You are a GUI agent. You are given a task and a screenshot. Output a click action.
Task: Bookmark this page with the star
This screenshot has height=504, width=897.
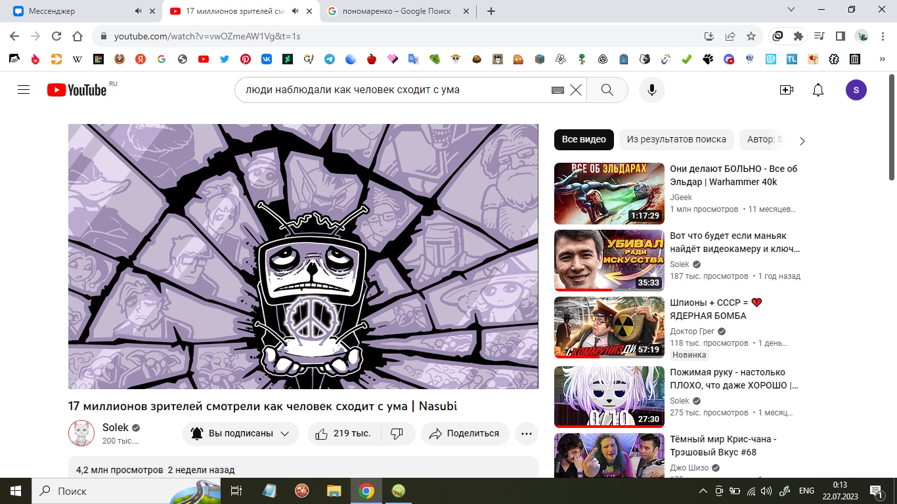[x=751, y=36]
